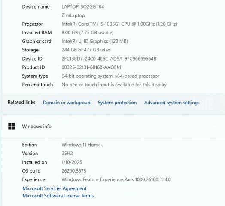
Task: Open the Microsoft Software License Terms link
Action: pos(58,196)
